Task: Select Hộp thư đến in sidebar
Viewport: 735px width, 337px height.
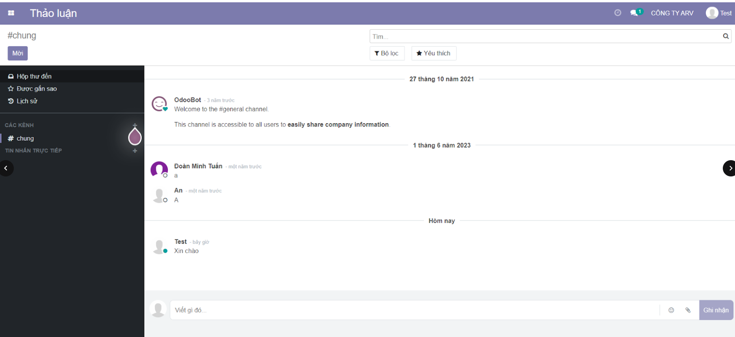Action: point(34,76)
